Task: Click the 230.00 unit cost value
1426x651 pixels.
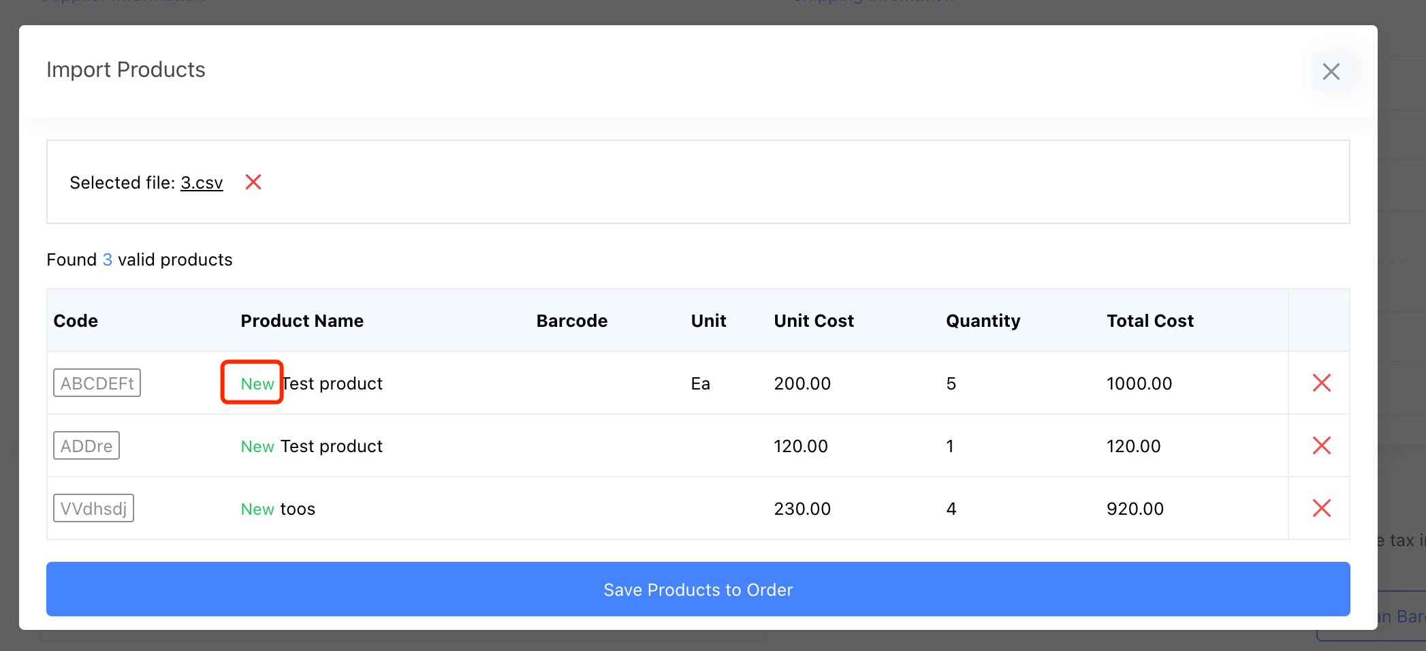Action: point(802,509)
